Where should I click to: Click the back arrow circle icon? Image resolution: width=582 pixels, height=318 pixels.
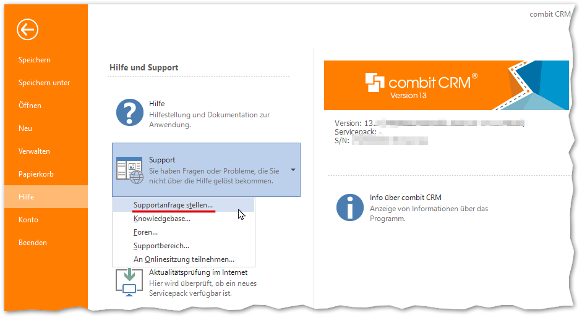click(28, 29)
